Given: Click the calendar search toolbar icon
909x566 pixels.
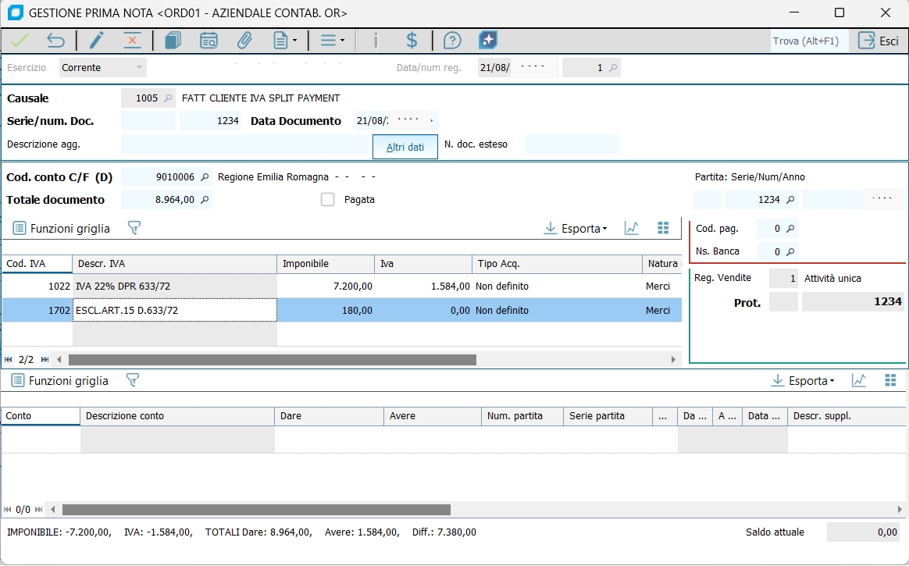Looking at the screenshot, I should 209,41.
